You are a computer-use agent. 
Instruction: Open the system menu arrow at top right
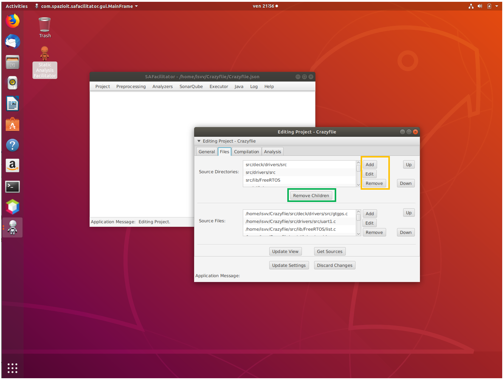pos(497,6)
